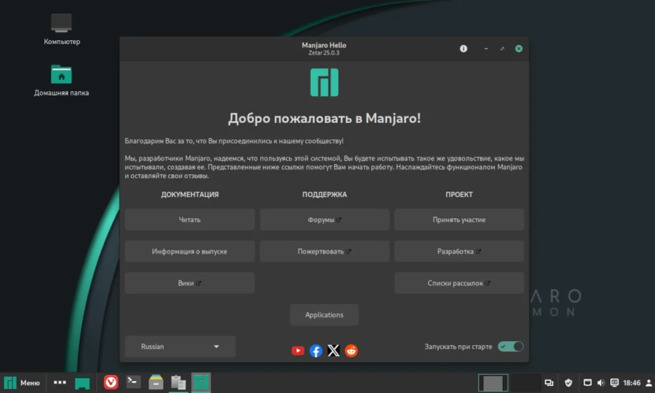Screen dimensions: 655x393
Task: Switch to second workspace in pager
Action: (525, 383)
